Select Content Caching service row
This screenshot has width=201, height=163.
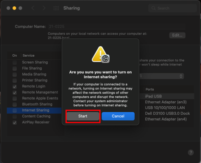click(34, 116)
